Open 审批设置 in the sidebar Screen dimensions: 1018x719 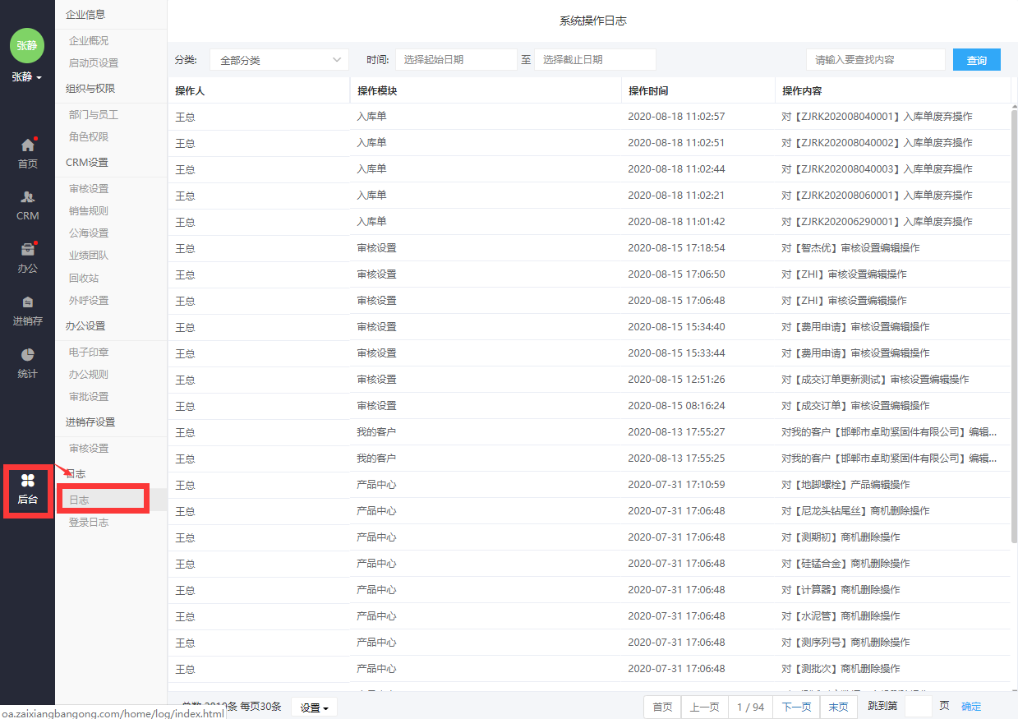pos(89,397)
